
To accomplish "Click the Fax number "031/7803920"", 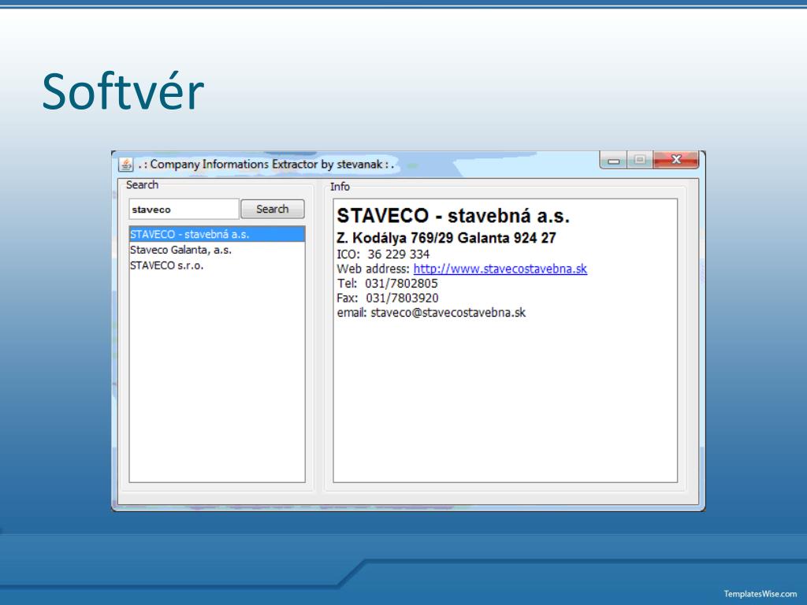I will [x=402, y=298].
